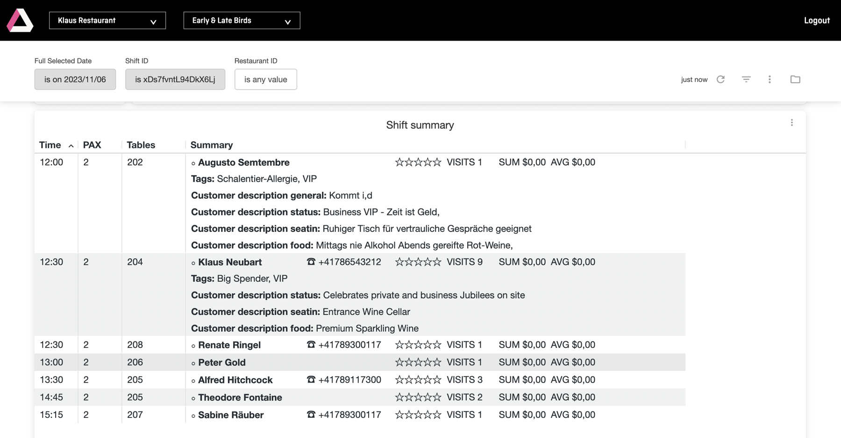The image size is (841, 438).
Task: Edit the Full Selected Date filter
Action: [x=75, y=79]
